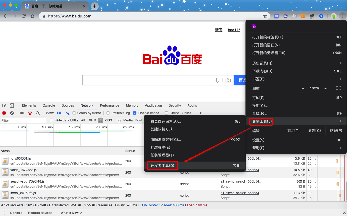Image resolution: width=347 pixels, height=216 pixels.
Task: Clear the network log
Action: (12, 113)
